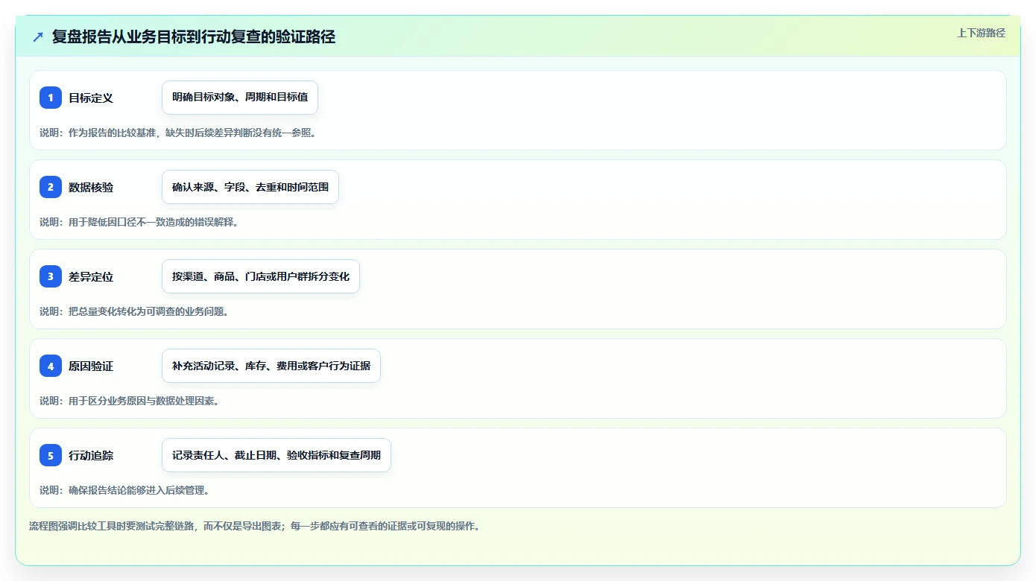The width and height of the screenshot is (1036, 581).
Task: Click the 目标定义 step name
Action: pos(91,98)
